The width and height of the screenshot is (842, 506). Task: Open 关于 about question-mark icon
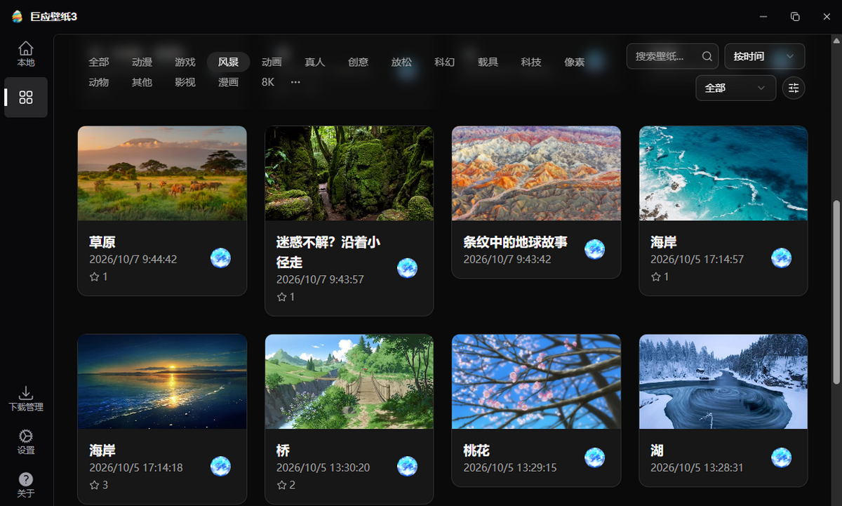(x=26, y=485)
